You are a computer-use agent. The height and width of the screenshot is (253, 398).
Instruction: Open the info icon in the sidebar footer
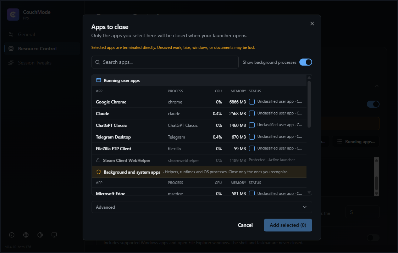pos(12,235)
